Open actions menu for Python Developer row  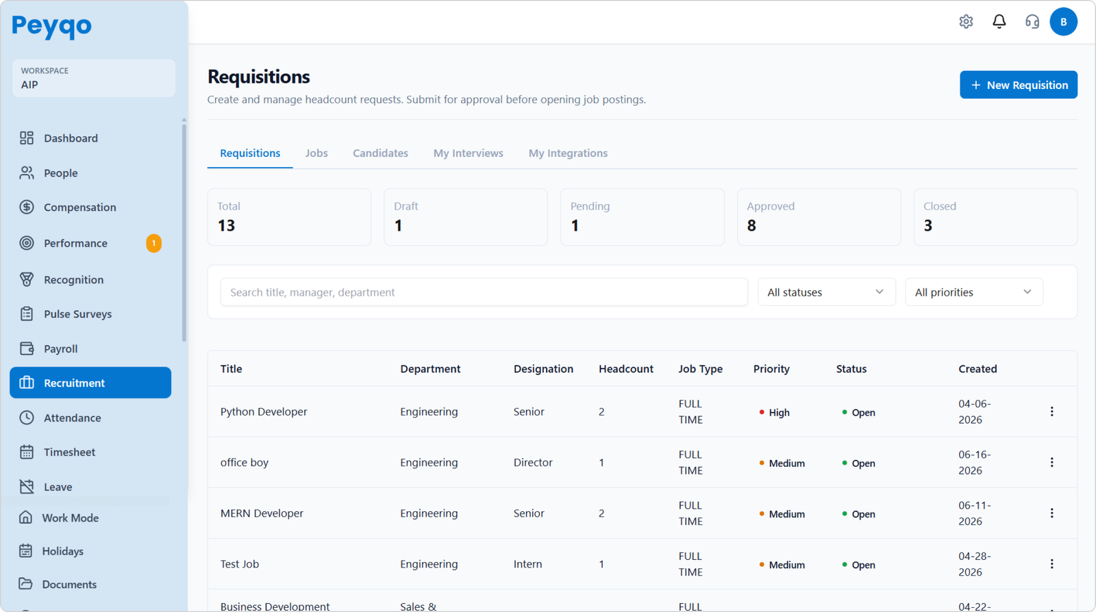[1052, 411]
